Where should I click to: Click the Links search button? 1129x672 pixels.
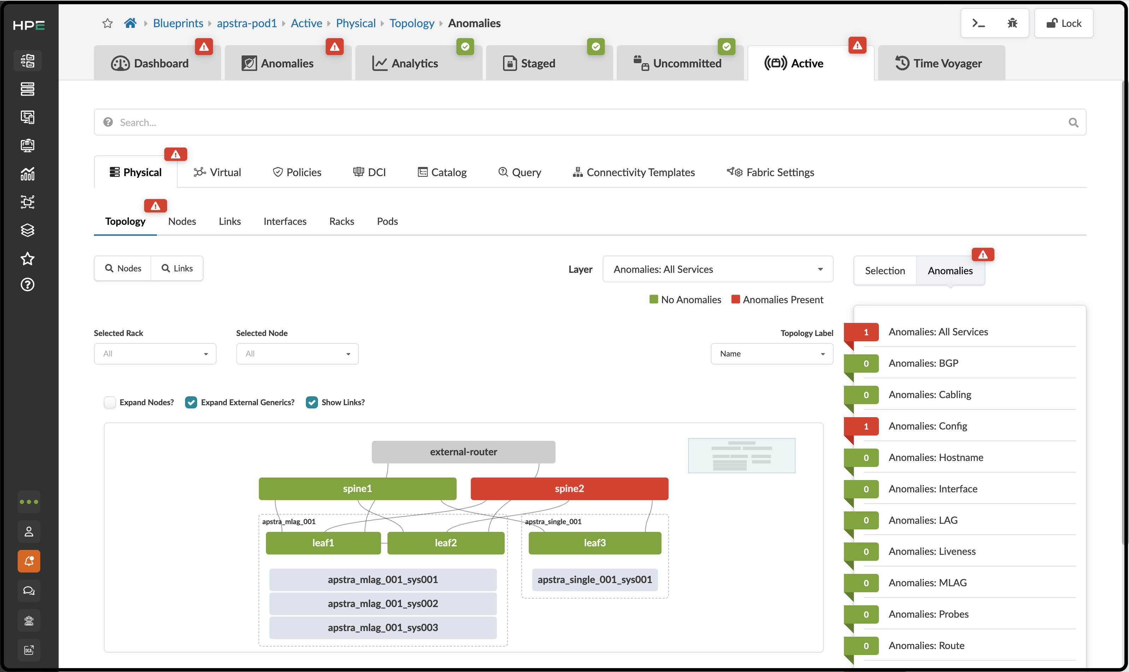(x=177, y=268)
